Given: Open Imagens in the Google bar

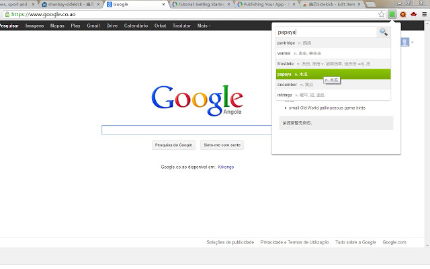Looking at the screenshot, I should [x=34, y=26].
